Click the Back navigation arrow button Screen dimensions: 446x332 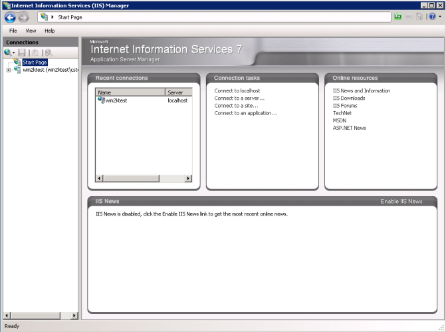pyautogui.click(x=10, y=17)
